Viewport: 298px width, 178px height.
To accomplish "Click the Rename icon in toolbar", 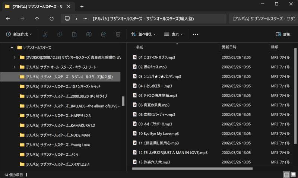I will pos(89,34).
